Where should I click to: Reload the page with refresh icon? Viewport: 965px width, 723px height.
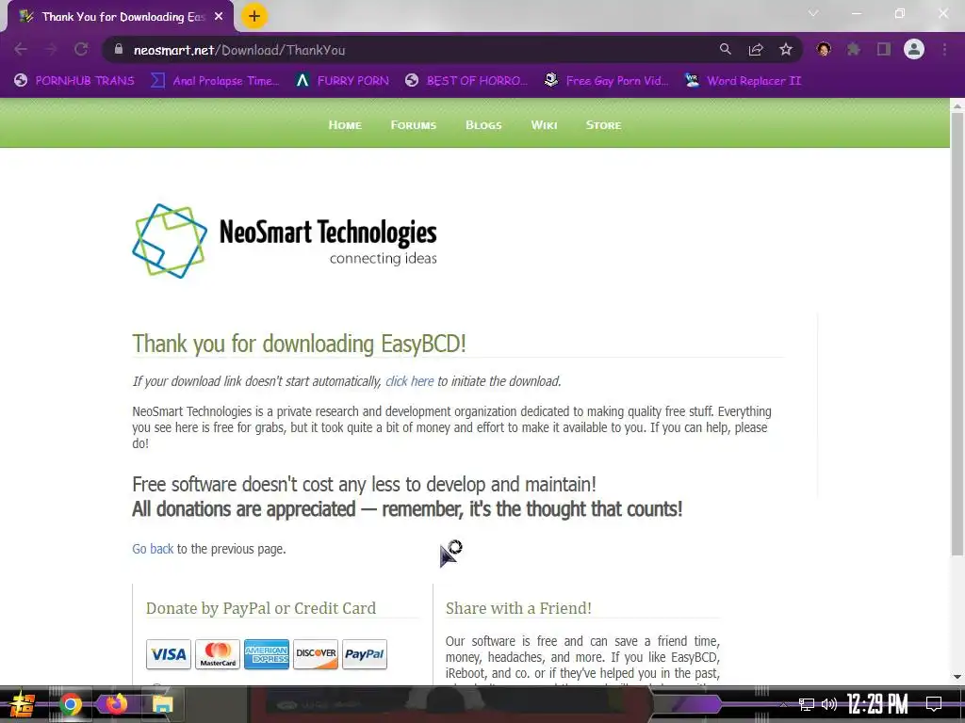pyautogui.click(x=81, y=49)
